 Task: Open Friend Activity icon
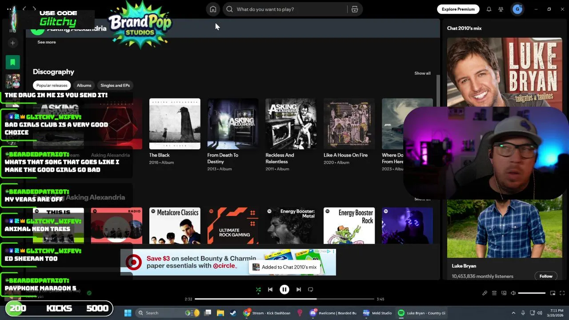(501, 9)
